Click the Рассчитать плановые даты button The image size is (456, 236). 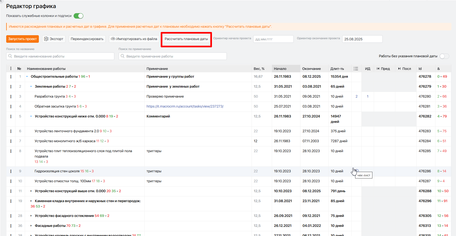186,39
